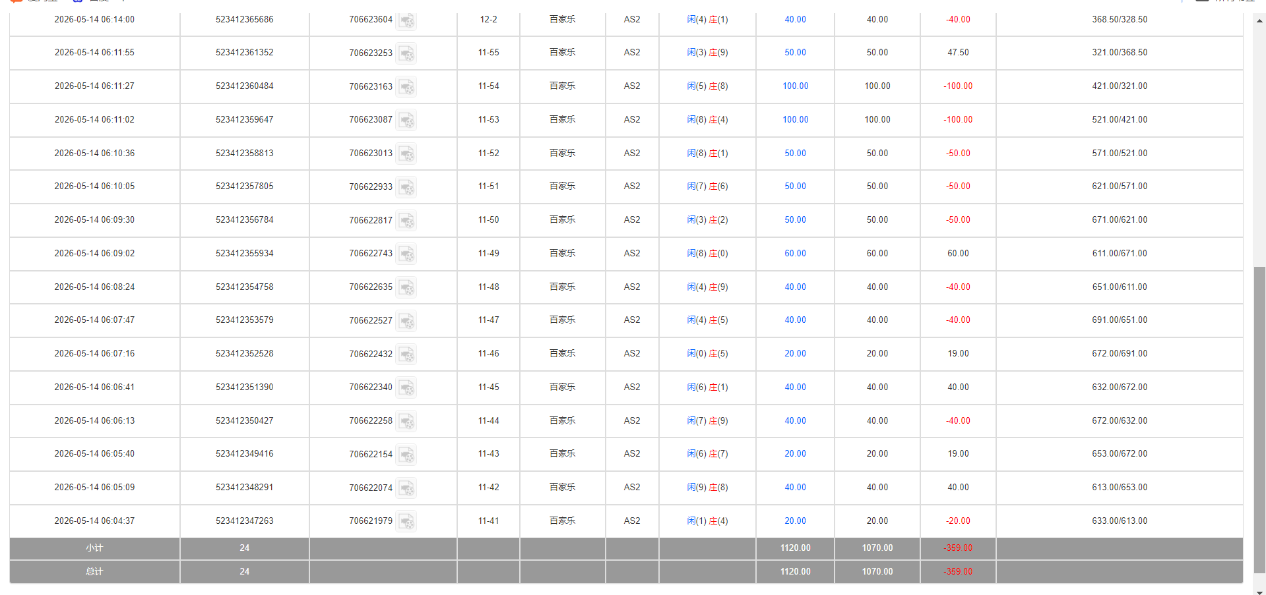Click game number 706622432
Screen dimensions: 1266x595
coord(371,354)
